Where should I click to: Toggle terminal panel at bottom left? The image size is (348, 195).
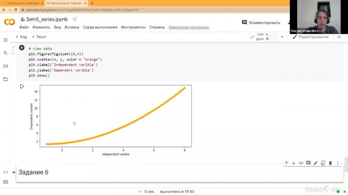(5, 182)
